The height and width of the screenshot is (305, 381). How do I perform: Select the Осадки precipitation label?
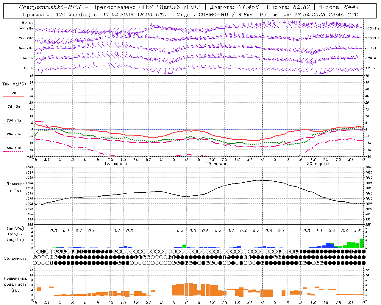point(15,234)
